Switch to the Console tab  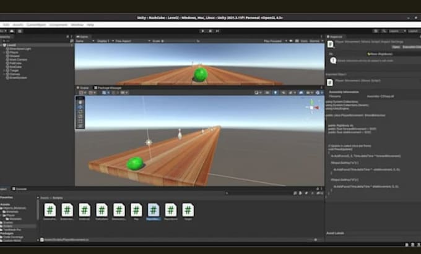tap(20, 189)
